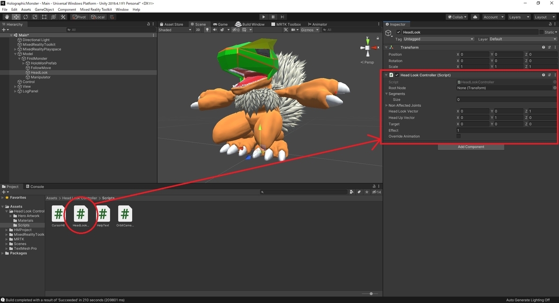Enable Override Animation checkbox
This screenshot has height=303, width=559.
459,136
